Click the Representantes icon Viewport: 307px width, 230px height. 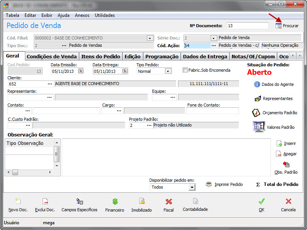click(257, 99)
